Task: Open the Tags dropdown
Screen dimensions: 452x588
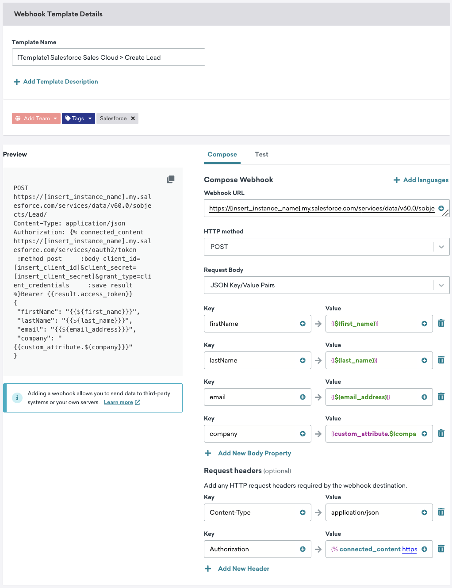Action: click(78, 118)
